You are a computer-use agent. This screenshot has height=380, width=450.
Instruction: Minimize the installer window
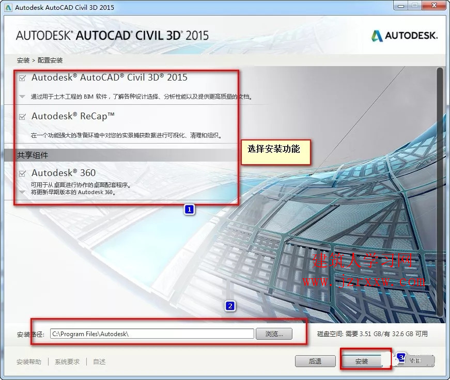click(x=401, y=6)
